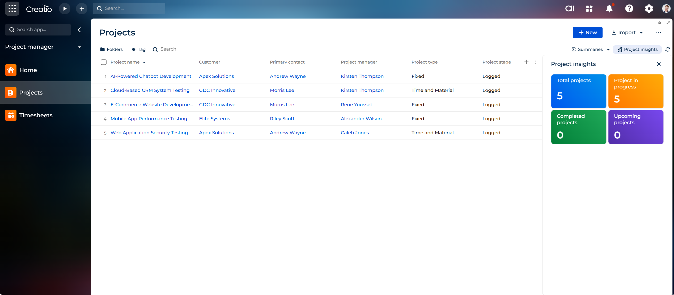
Task: Add a column with plus icon
Action: (526, 62)
